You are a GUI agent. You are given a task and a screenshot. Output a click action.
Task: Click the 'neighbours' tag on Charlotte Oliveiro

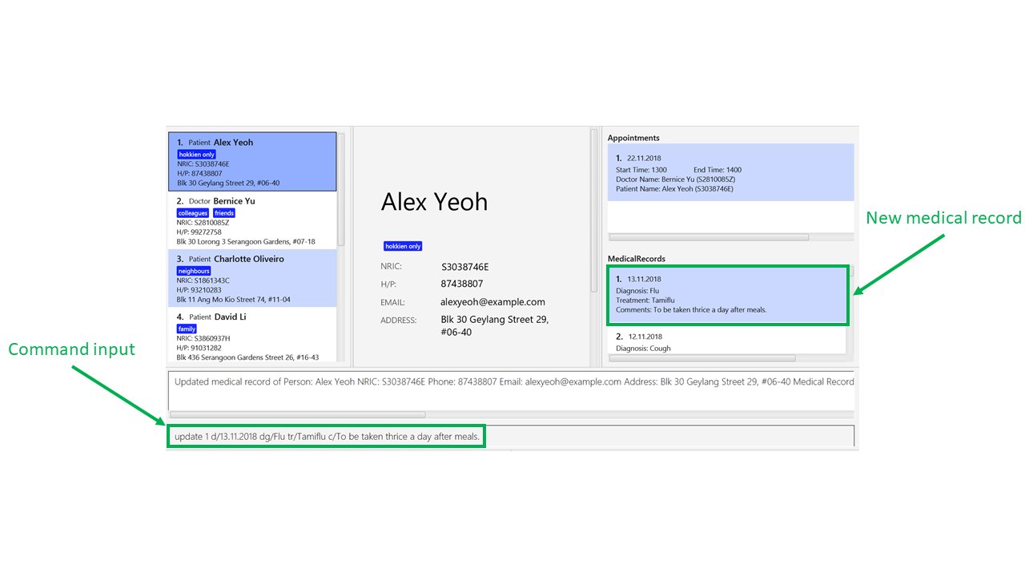195,271
